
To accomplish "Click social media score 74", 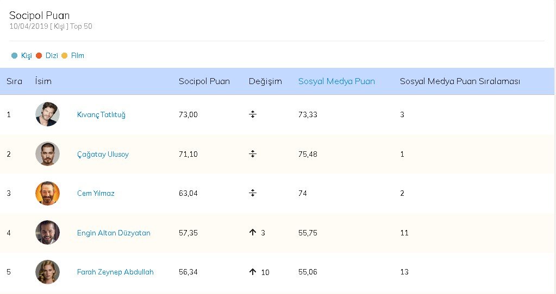I will tap(303, 193).
